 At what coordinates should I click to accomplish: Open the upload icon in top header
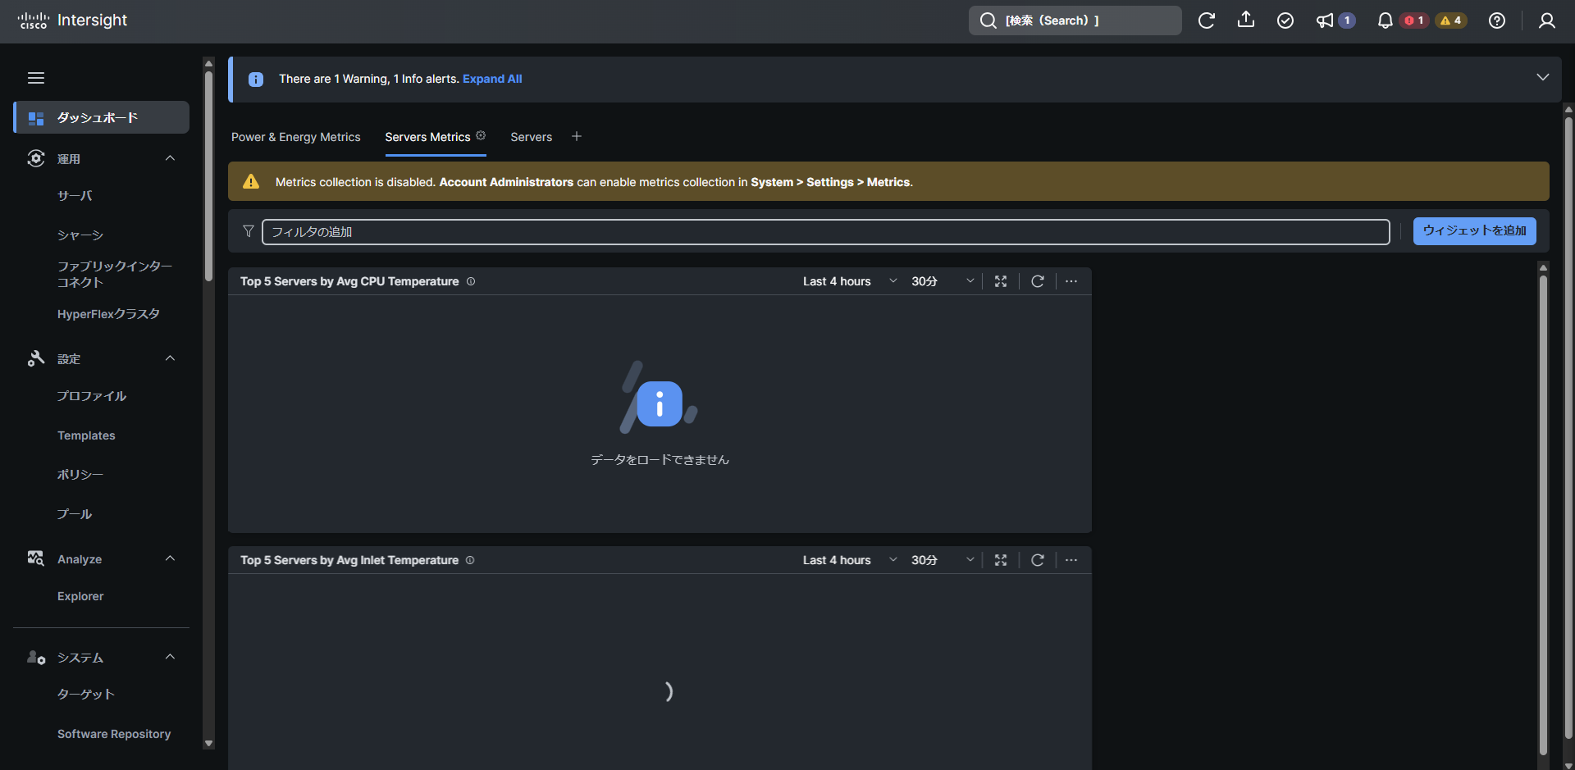pyautogui.click(x=1245, y=21)
